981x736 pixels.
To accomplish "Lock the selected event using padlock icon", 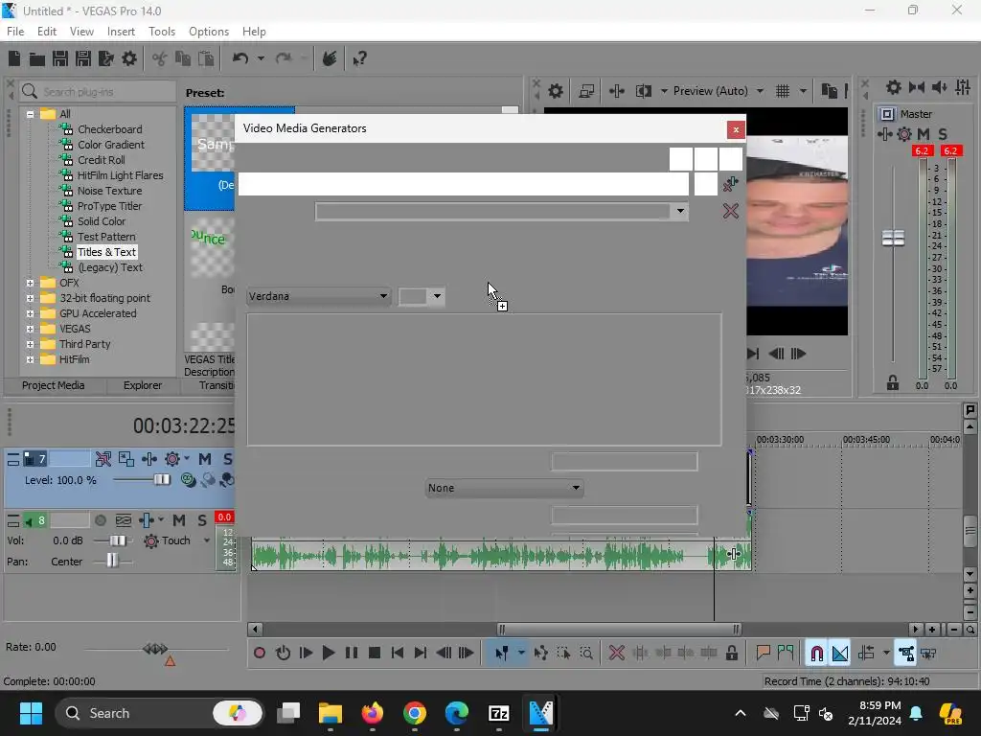I will point(731,654).
